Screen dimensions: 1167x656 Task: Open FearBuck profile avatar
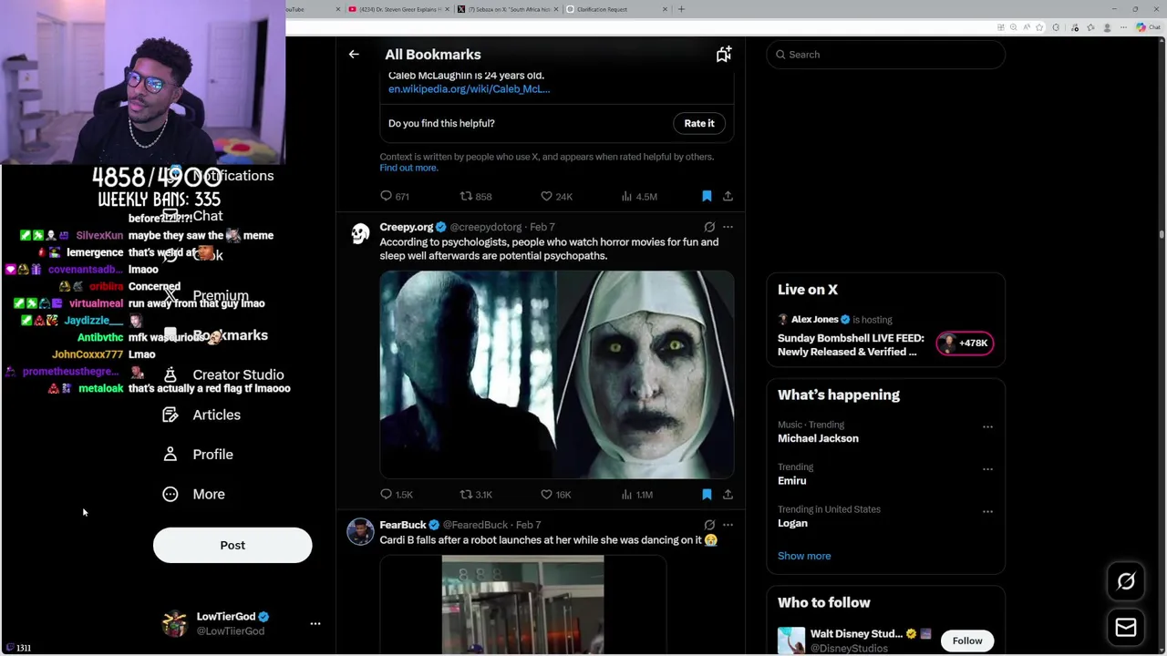tap(360, 532)
